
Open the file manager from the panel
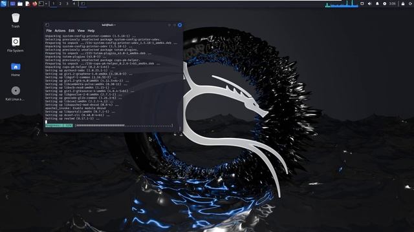(20, 4)
